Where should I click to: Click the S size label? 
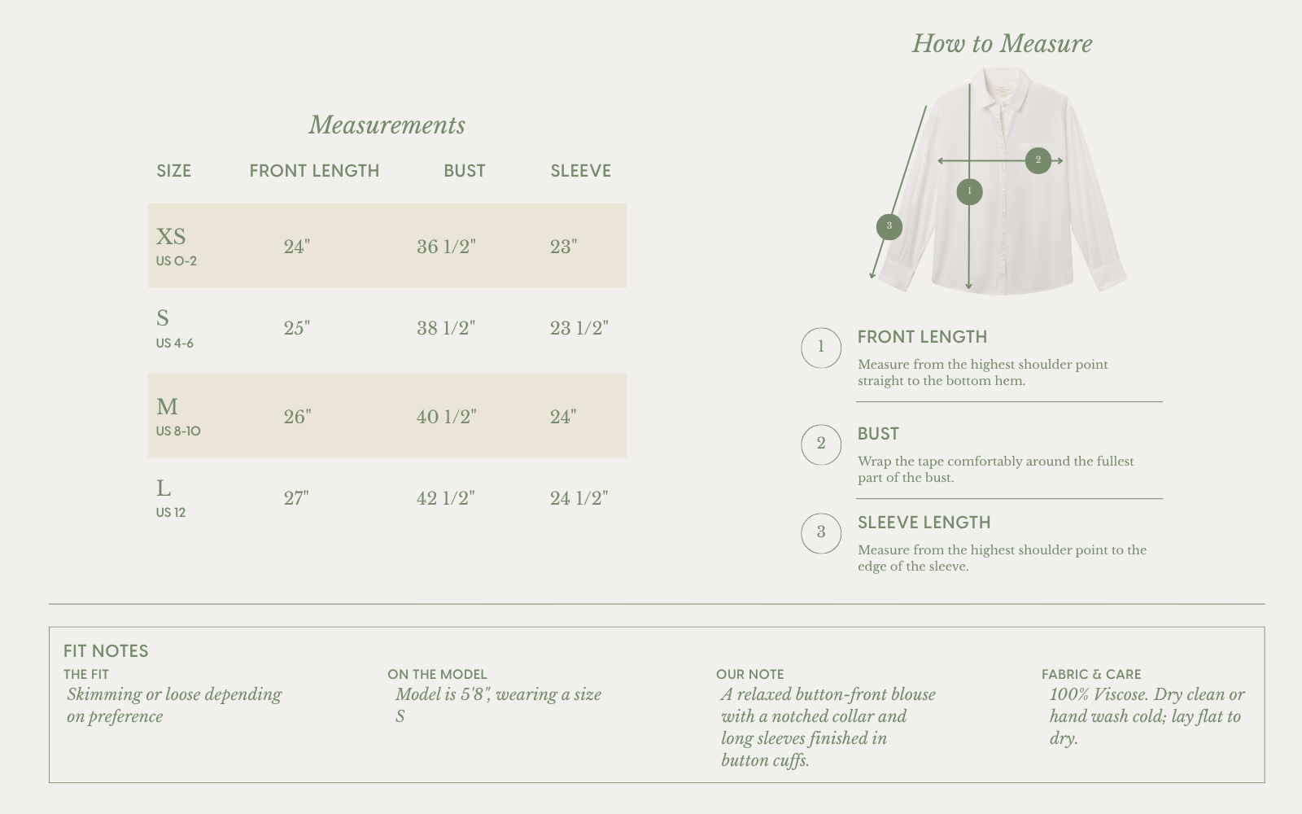pos(163,318)
